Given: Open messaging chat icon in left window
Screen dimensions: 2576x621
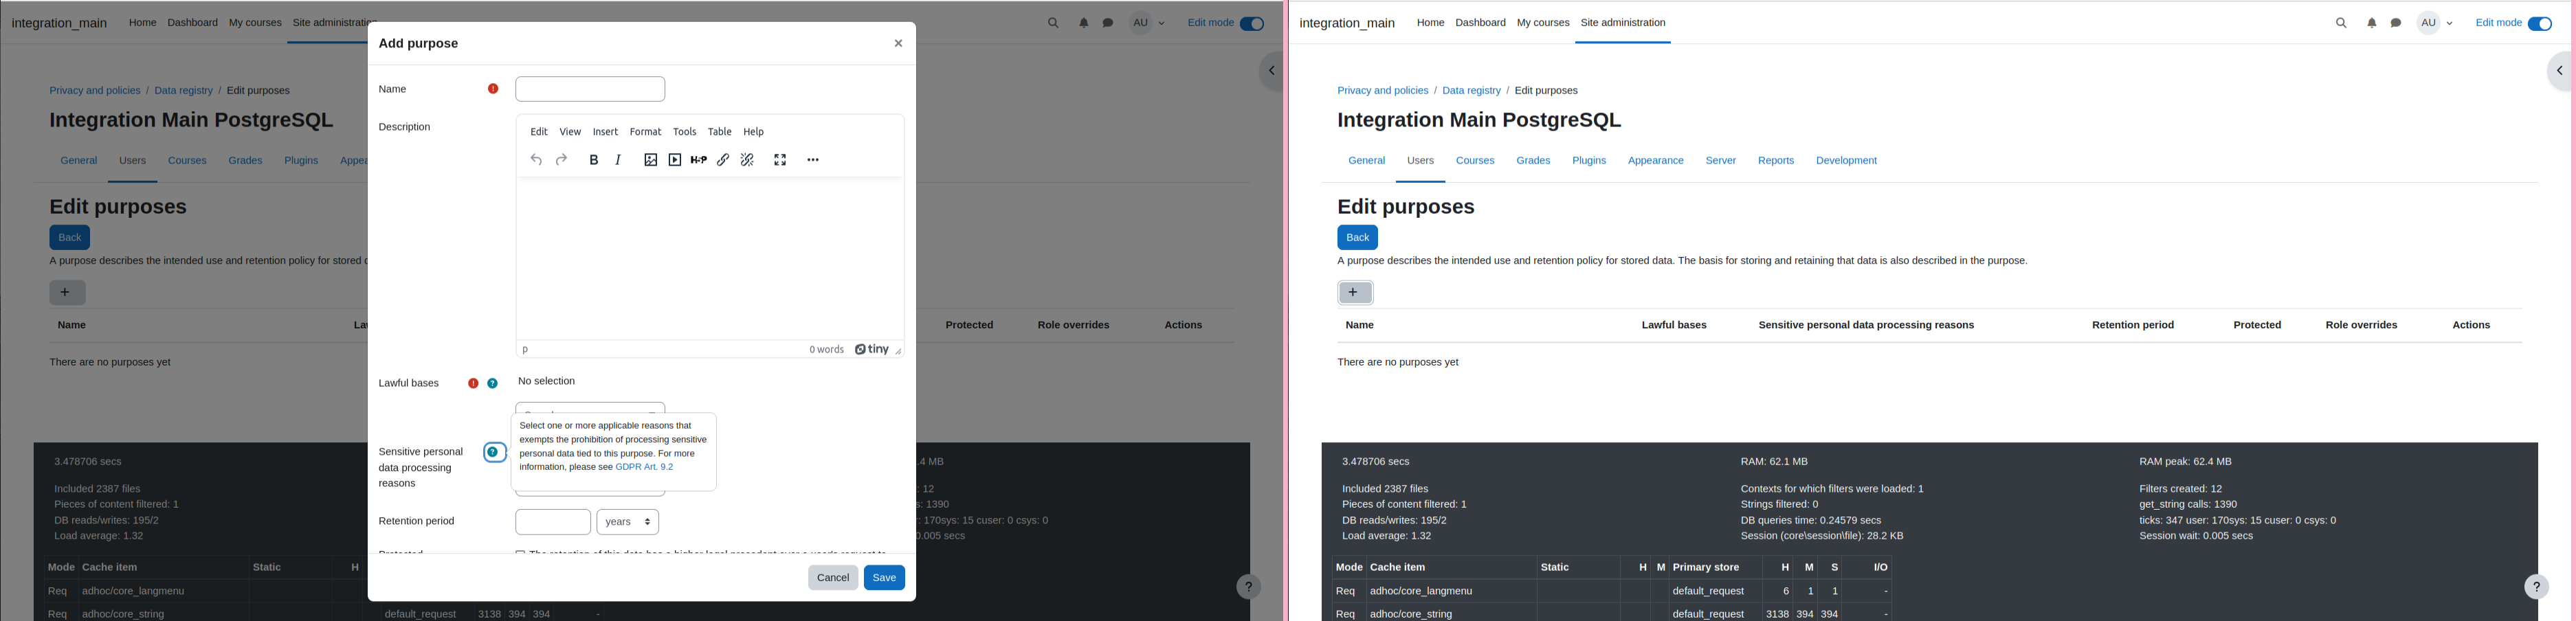Looking at the screenshot, I should pyautogui.click(x=1108, y=23).
